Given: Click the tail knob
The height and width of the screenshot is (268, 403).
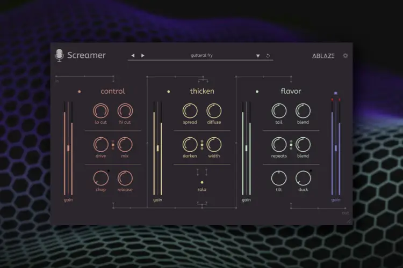Looking at the screenshot, I should pos(279,111).
